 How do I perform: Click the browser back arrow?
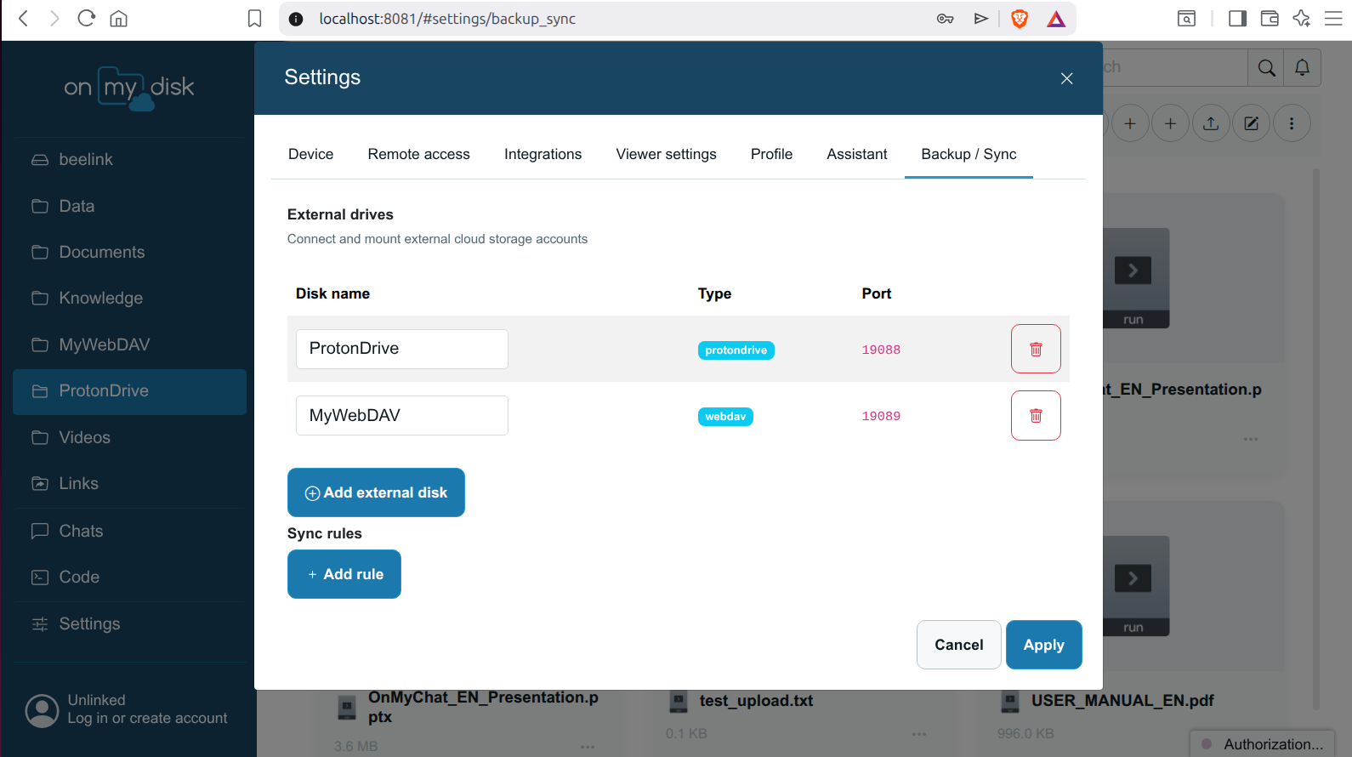click(x=24, y=19)
